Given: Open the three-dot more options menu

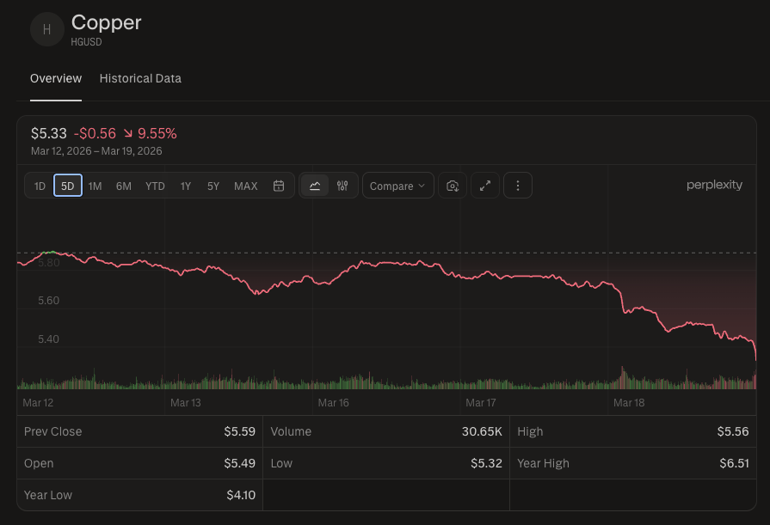Looking at the screenshot, I should (518, 186).
